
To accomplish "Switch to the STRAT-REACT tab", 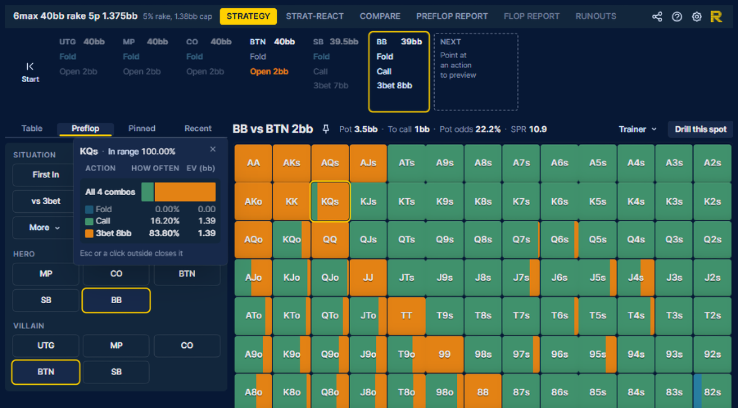I will click(x=315, y=16).
